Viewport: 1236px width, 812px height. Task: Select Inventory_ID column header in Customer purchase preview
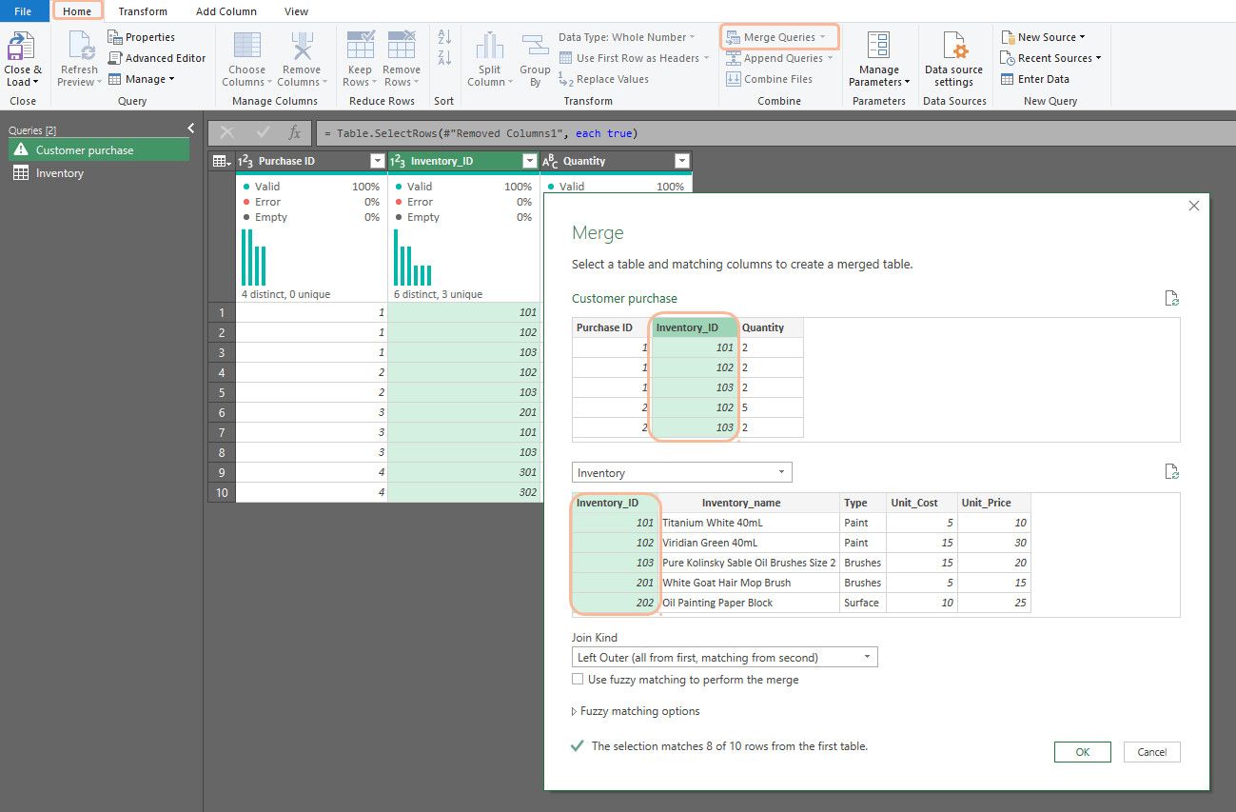click(695, 327)
